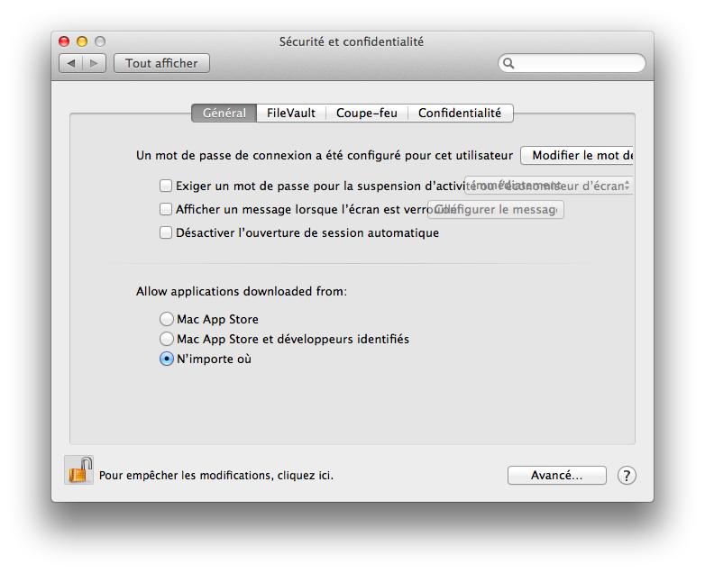Select the "N'importe où" radio button
This screenshot has width=705, height=573.
click(x=166, y=359)
